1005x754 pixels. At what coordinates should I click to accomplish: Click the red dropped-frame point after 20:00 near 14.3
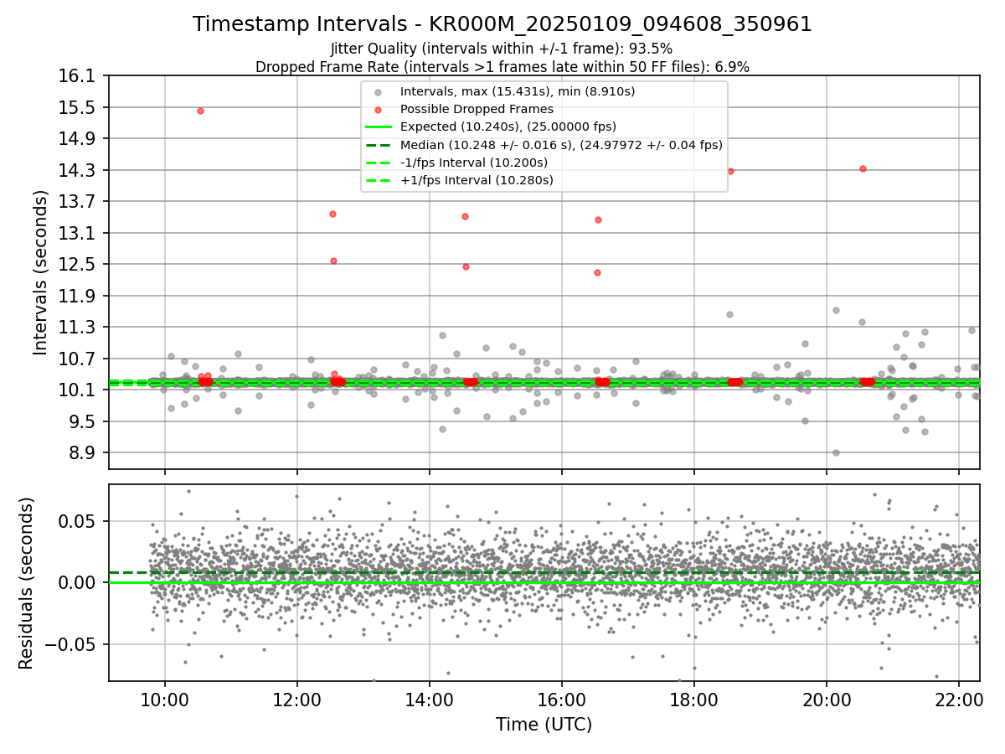pyautogui.click(x=863, y=168)
